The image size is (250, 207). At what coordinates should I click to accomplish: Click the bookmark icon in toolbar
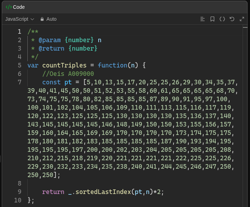pyautogui.click(x=212, y=19)
